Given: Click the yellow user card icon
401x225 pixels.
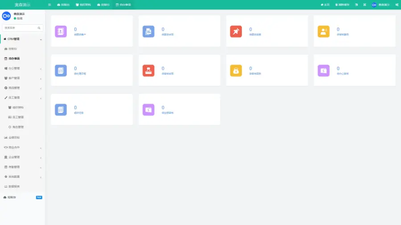Looking at the screenshot, I should 323,31.
